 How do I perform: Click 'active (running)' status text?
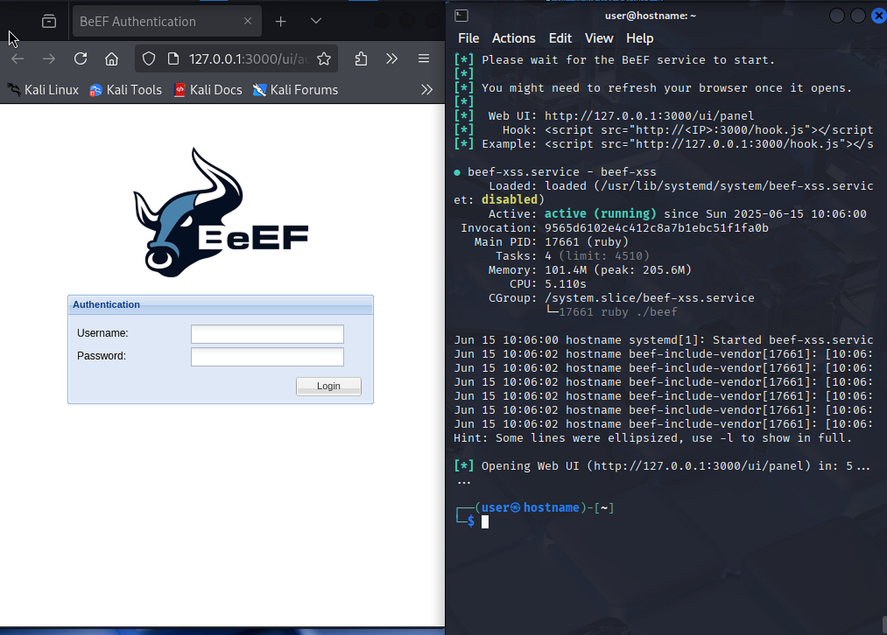[600, 214]
